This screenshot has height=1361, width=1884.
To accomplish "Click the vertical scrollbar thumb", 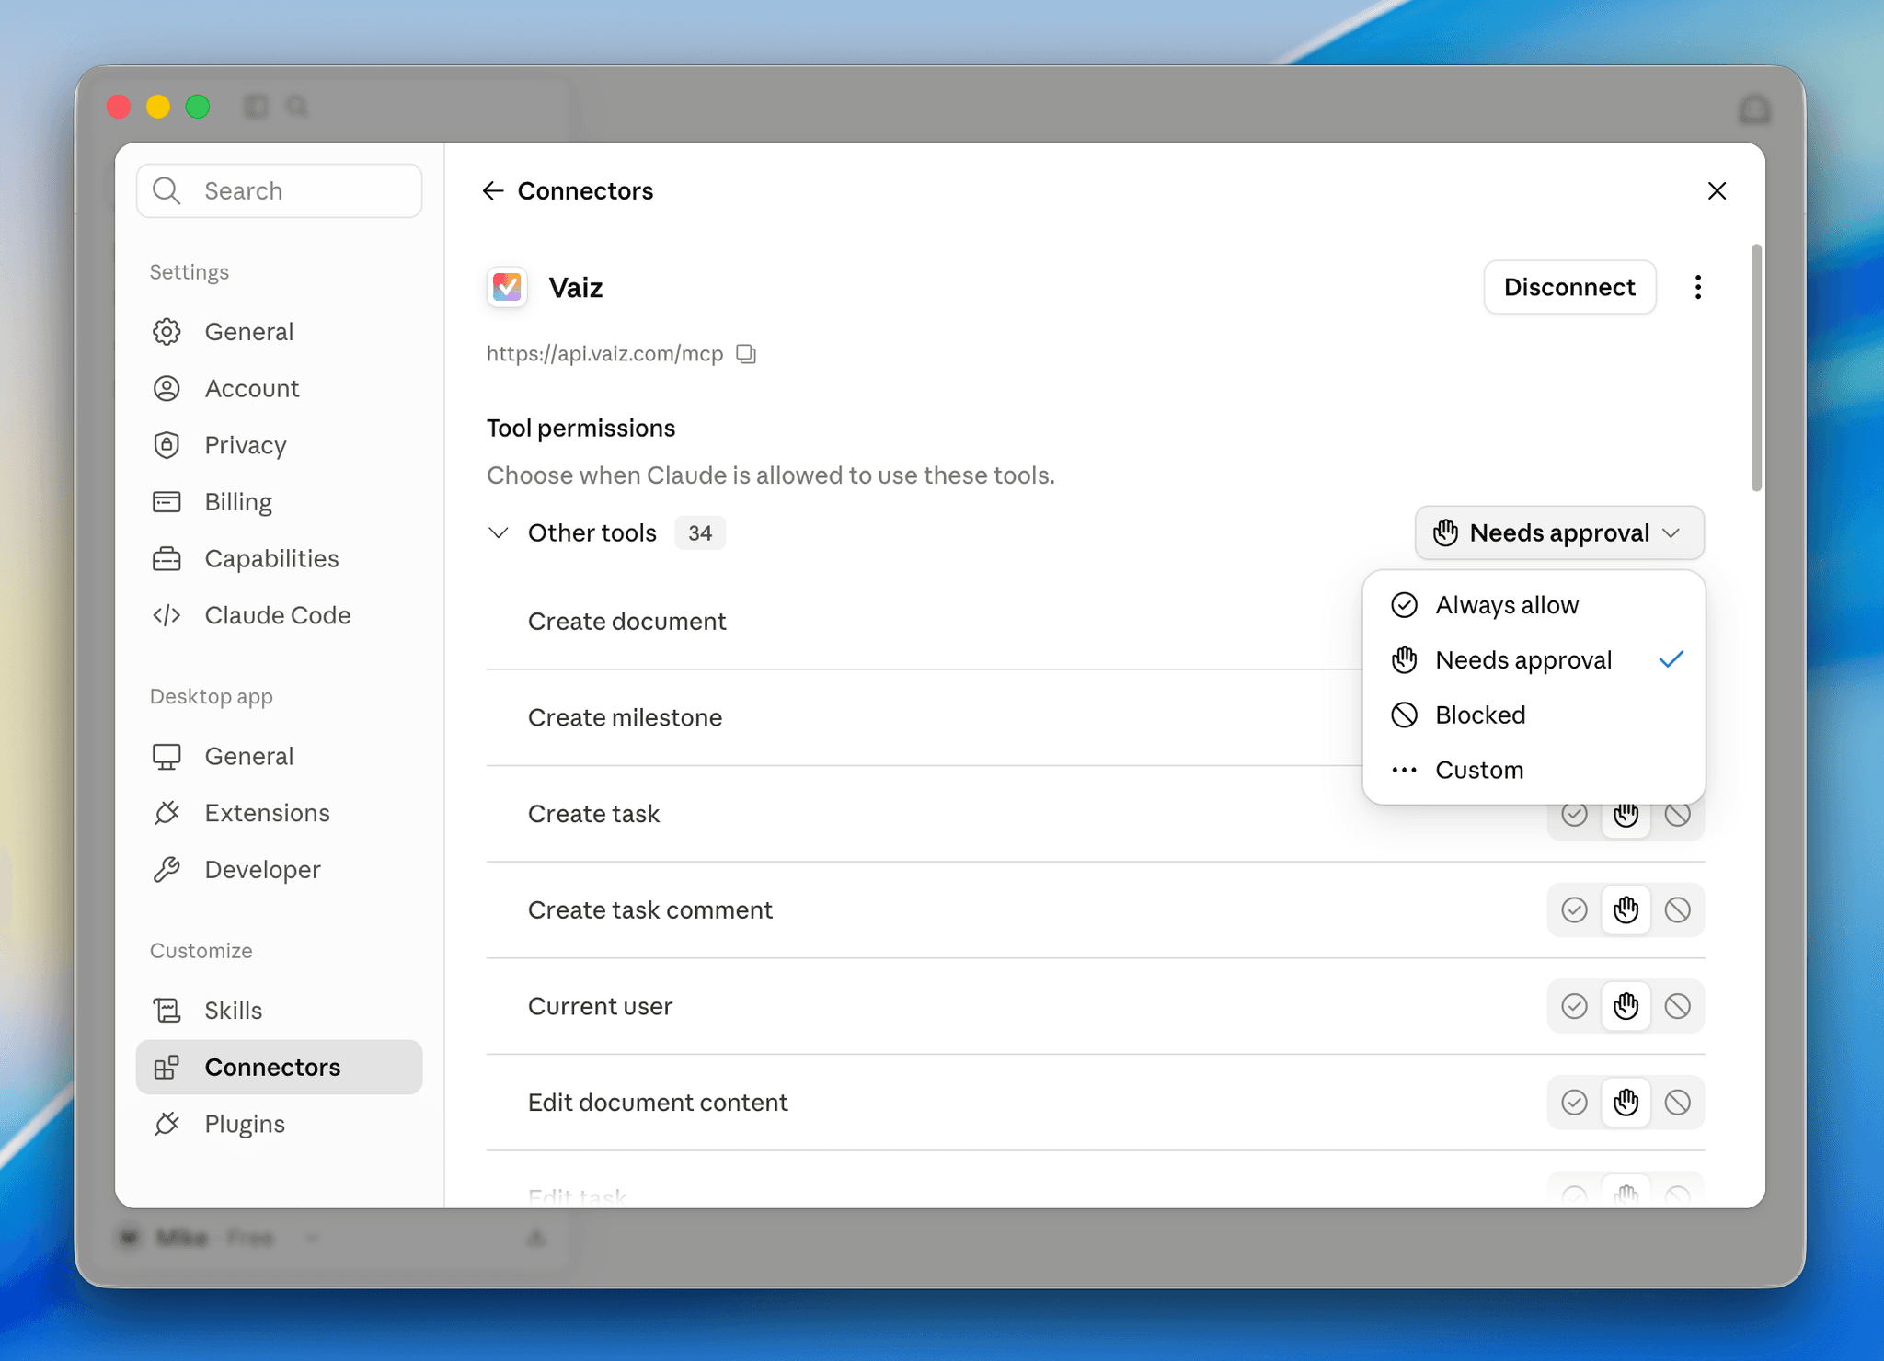I will tap(1755, 368).
